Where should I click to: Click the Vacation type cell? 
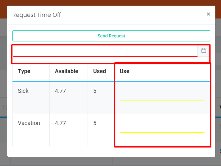[29, 123]
